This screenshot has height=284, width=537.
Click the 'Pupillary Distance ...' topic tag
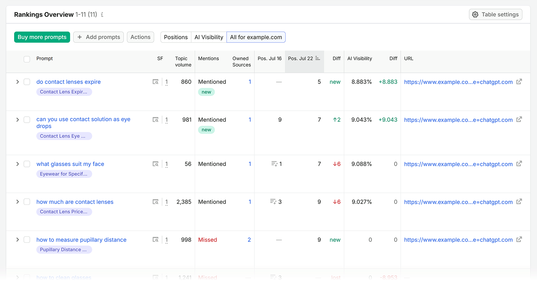click(x=64, y=250)
